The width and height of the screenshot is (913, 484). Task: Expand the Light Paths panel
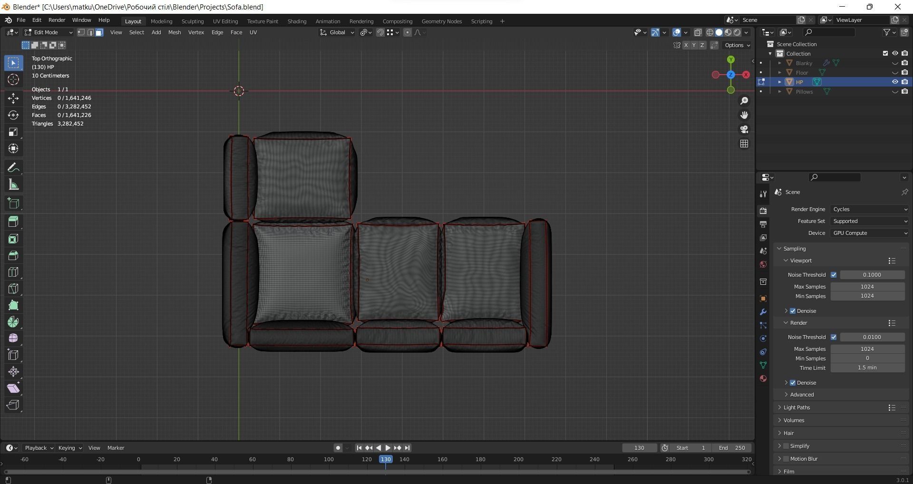pos(796,407)
